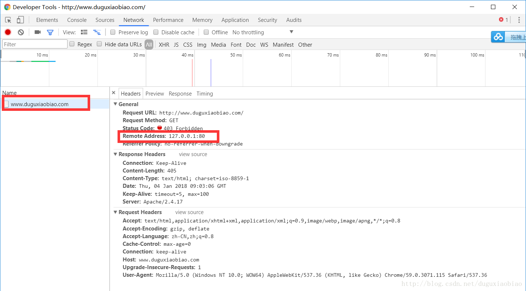Go to the Performance tab
Image resolution: width=526 pixels, height=291 pixels.
click(x=168, y=20)
